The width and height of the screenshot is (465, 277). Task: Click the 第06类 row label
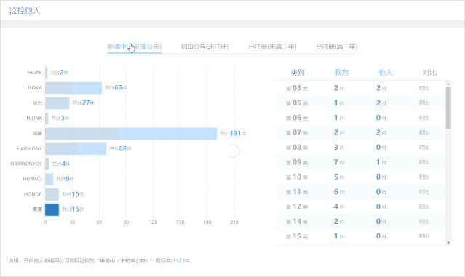[x=297, y=118]
